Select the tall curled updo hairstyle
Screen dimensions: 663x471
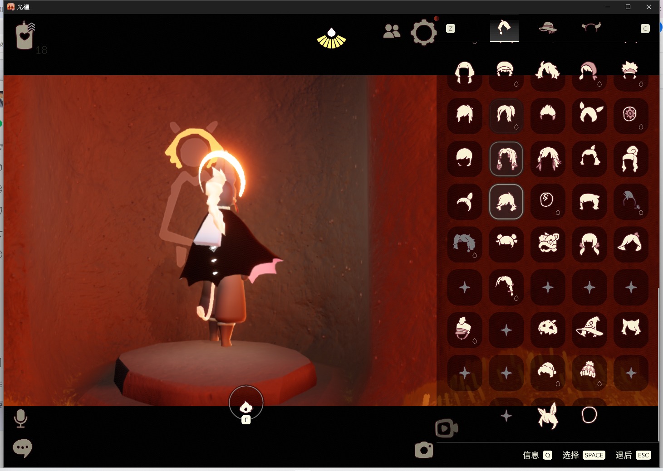631,159
